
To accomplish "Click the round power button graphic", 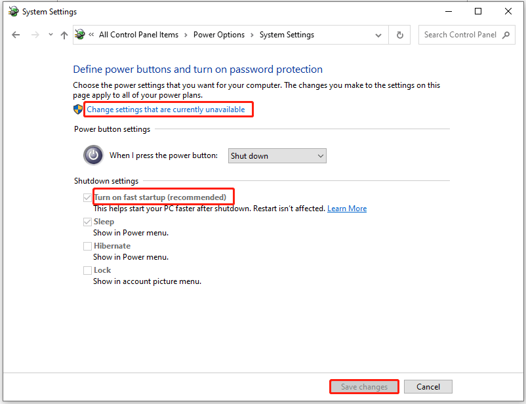I will coord(93,155).
